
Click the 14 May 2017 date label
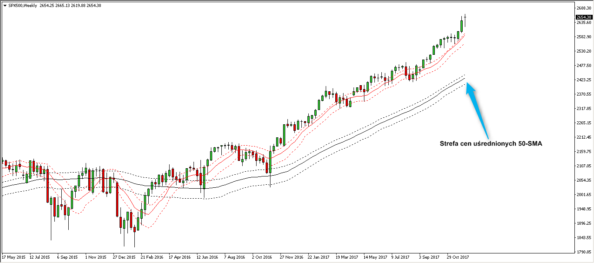pos(375,257)
